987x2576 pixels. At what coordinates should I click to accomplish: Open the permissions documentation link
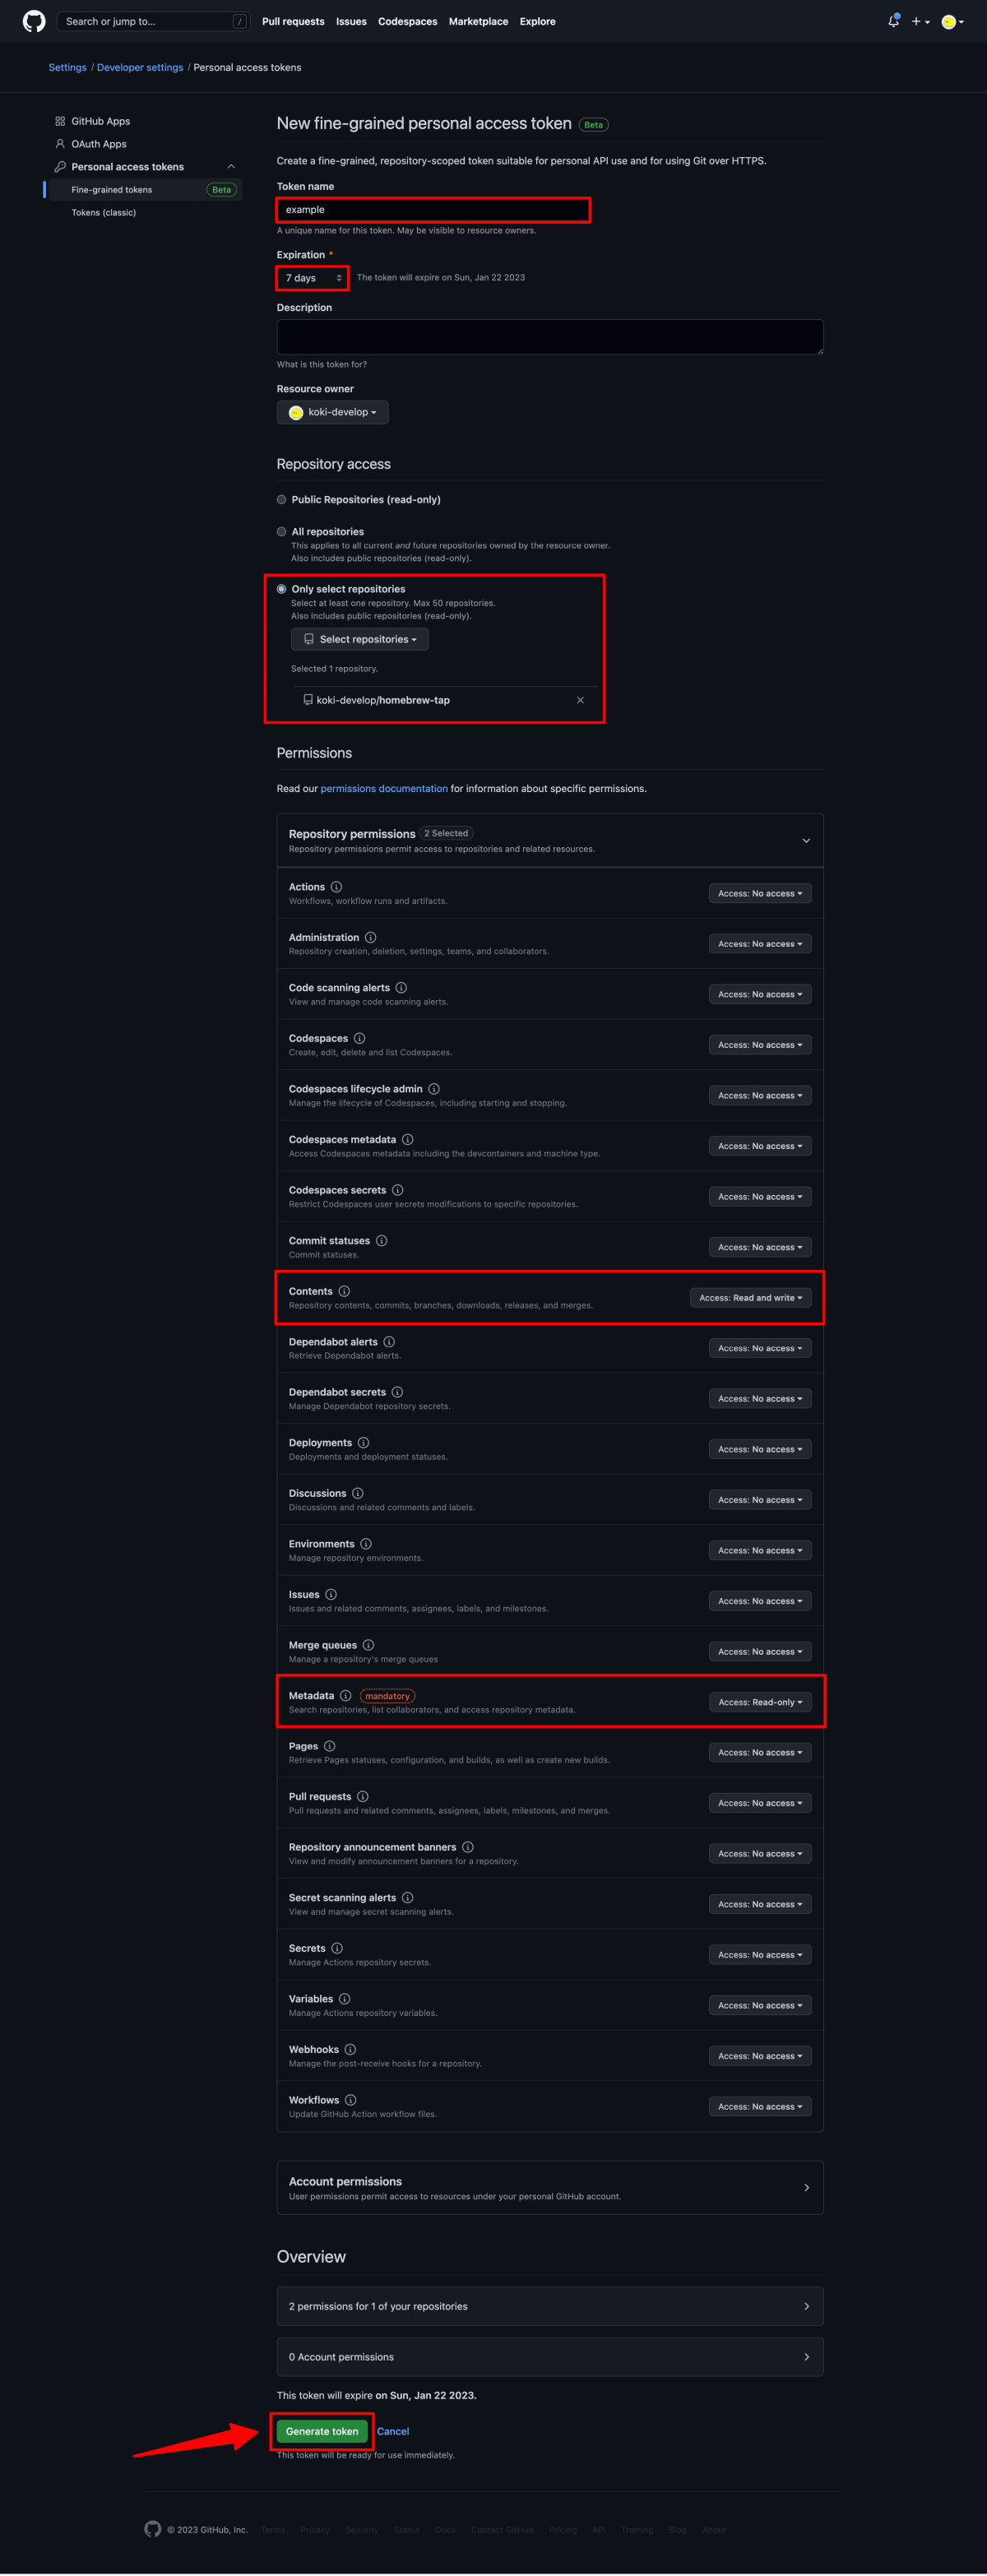pyautogui.click(x=384, y=788)
